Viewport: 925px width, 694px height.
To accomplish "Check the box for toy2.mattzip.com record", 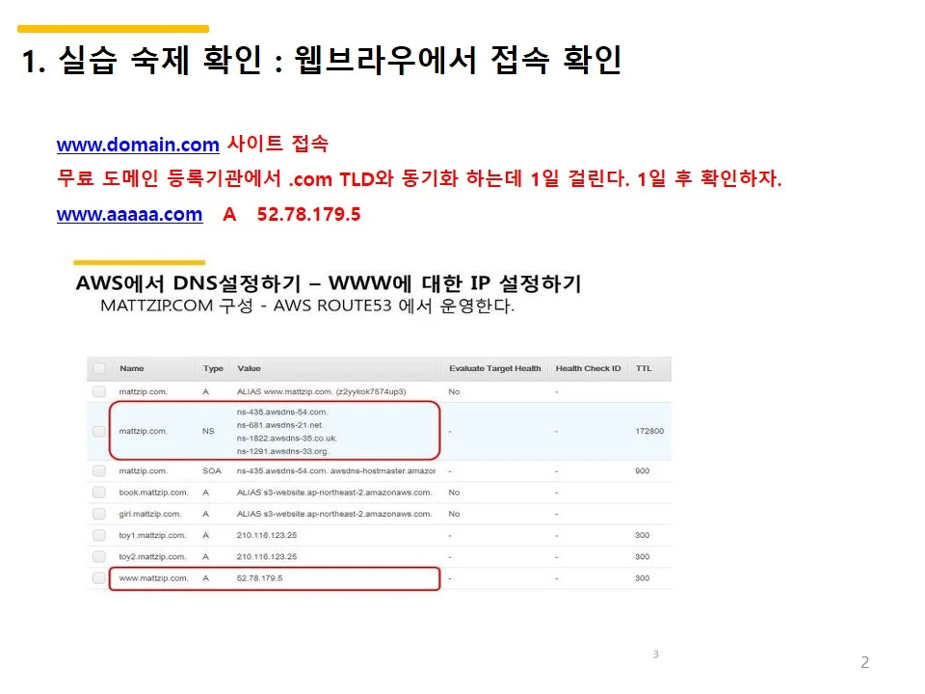I will tap(99, 556).
